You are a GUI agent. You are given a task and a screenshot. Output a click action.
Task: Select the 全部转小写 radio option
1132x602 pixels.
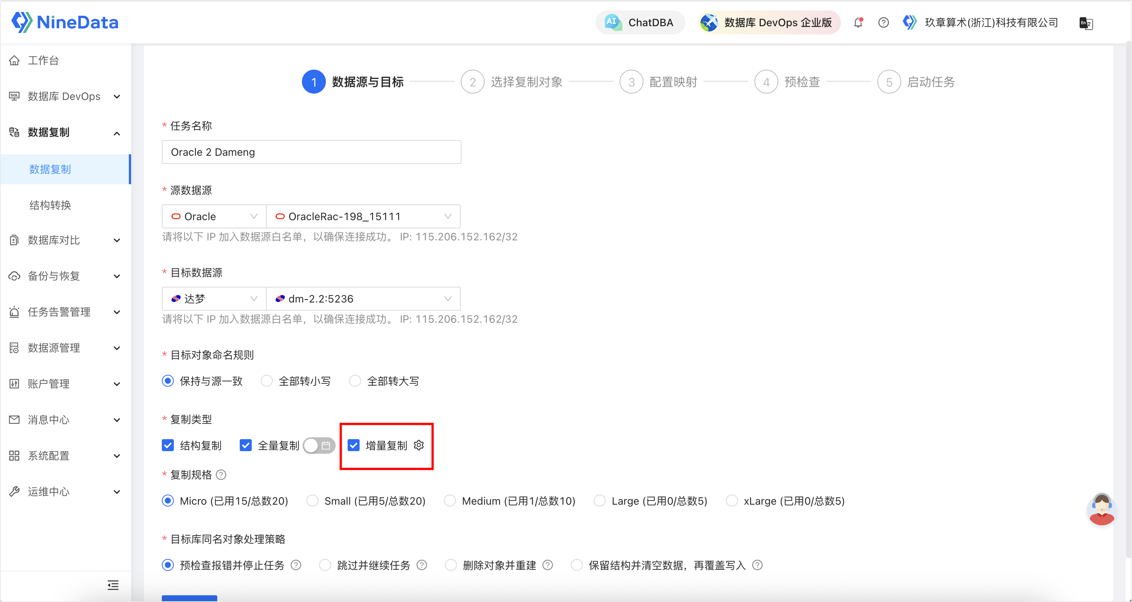point(267,381)
